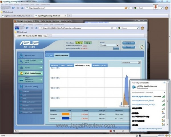171x137 pixels.
Task: Click router help mascot icon
Action: [x=142, y=47]
